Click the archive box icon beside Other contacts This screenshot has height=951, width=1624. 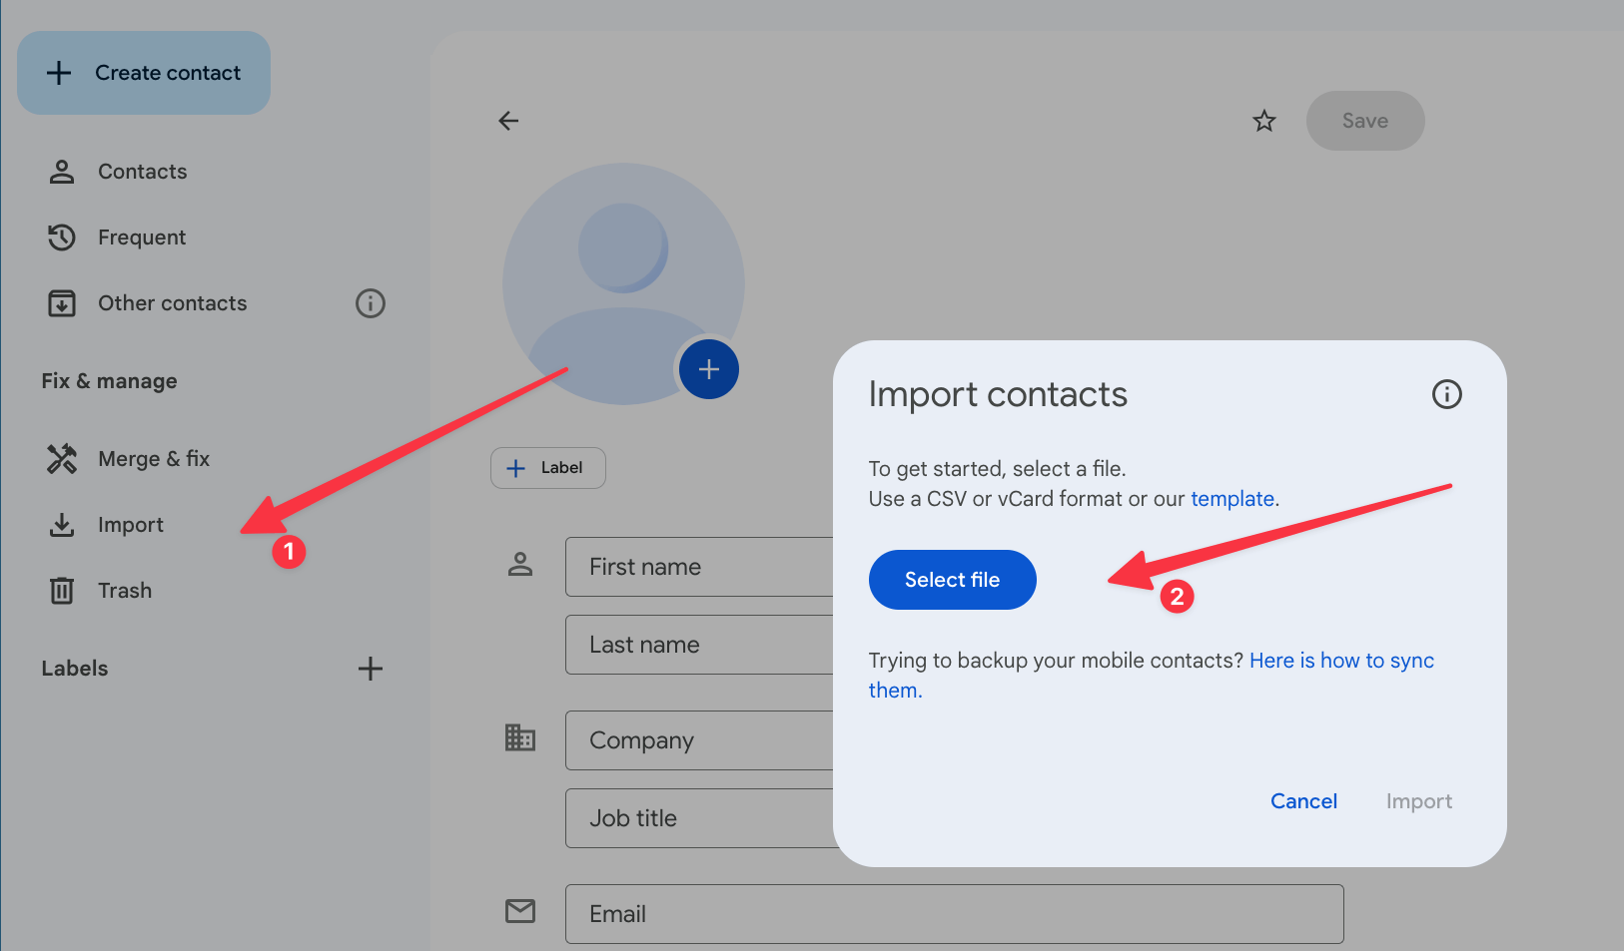(x=62, y=303)
